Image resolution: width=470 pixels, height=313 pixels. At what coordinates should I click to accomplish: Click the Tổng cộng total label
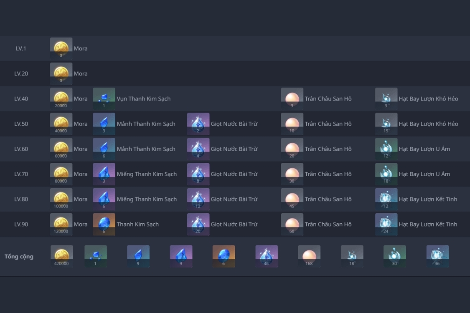(x=19, y=257)
